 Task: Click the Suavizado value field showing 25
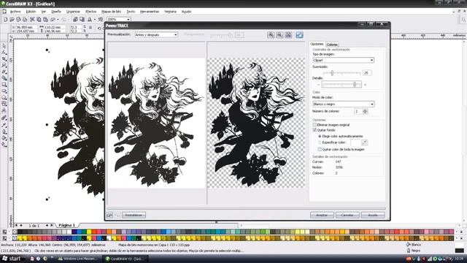click(367, 73)
